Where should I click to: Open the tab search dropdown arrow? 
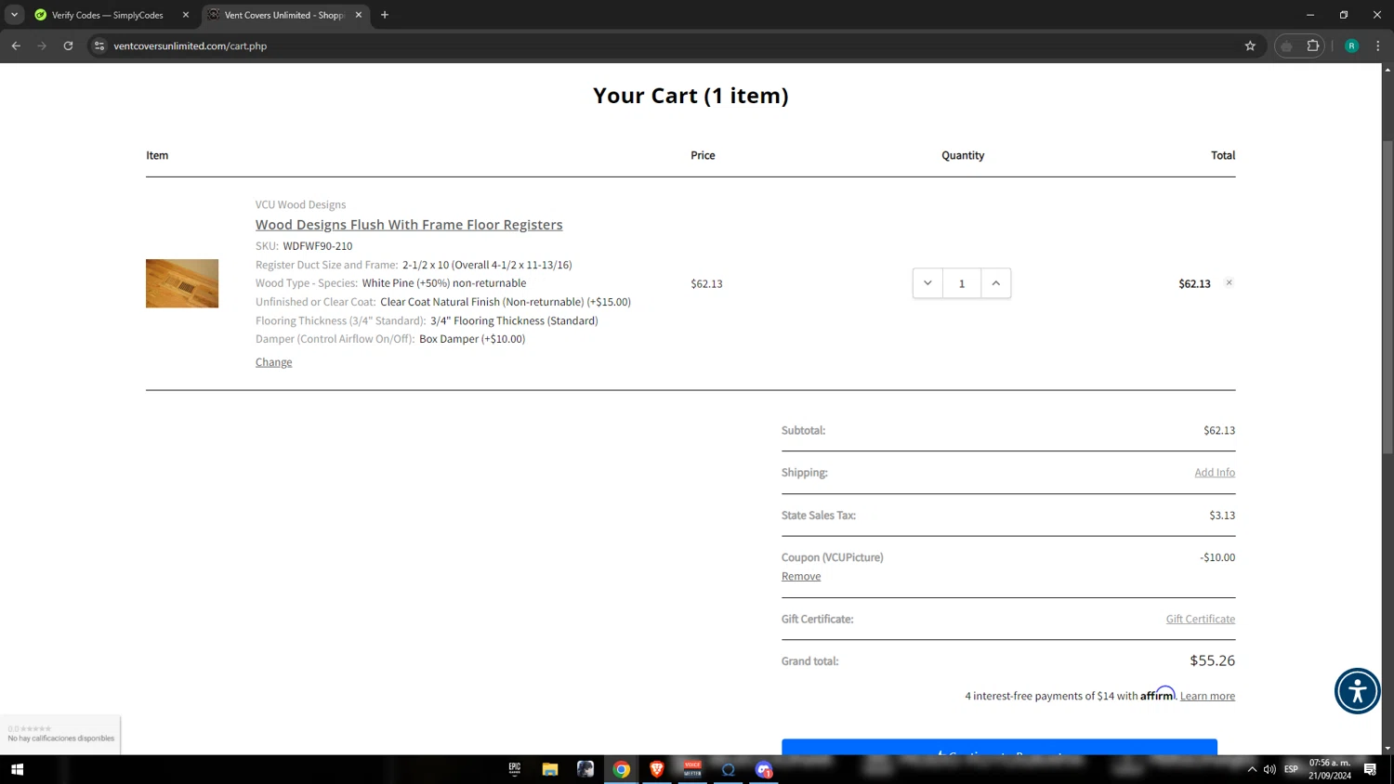(14, 15)
